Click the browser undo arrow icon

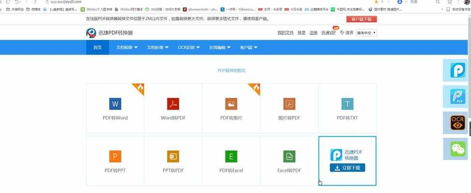tap(17, 2)
